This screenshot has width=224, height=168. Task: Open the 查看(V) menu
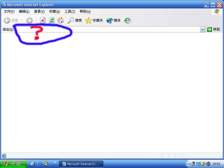(39, 11)
